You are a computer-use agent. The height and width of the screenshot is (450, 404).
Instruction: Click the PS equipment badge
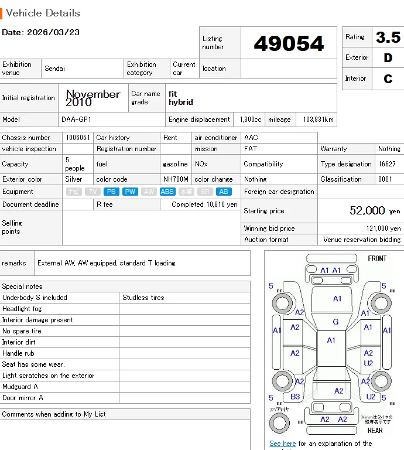pyautogui.click(x=111, y=192)
